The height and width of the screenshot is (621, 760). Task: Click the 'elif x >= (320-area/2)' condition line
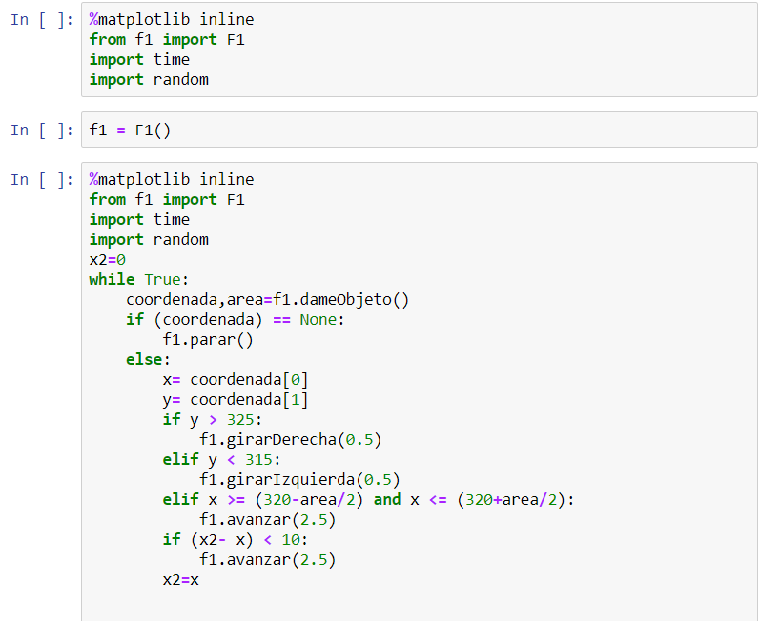(x=368, y=499)
